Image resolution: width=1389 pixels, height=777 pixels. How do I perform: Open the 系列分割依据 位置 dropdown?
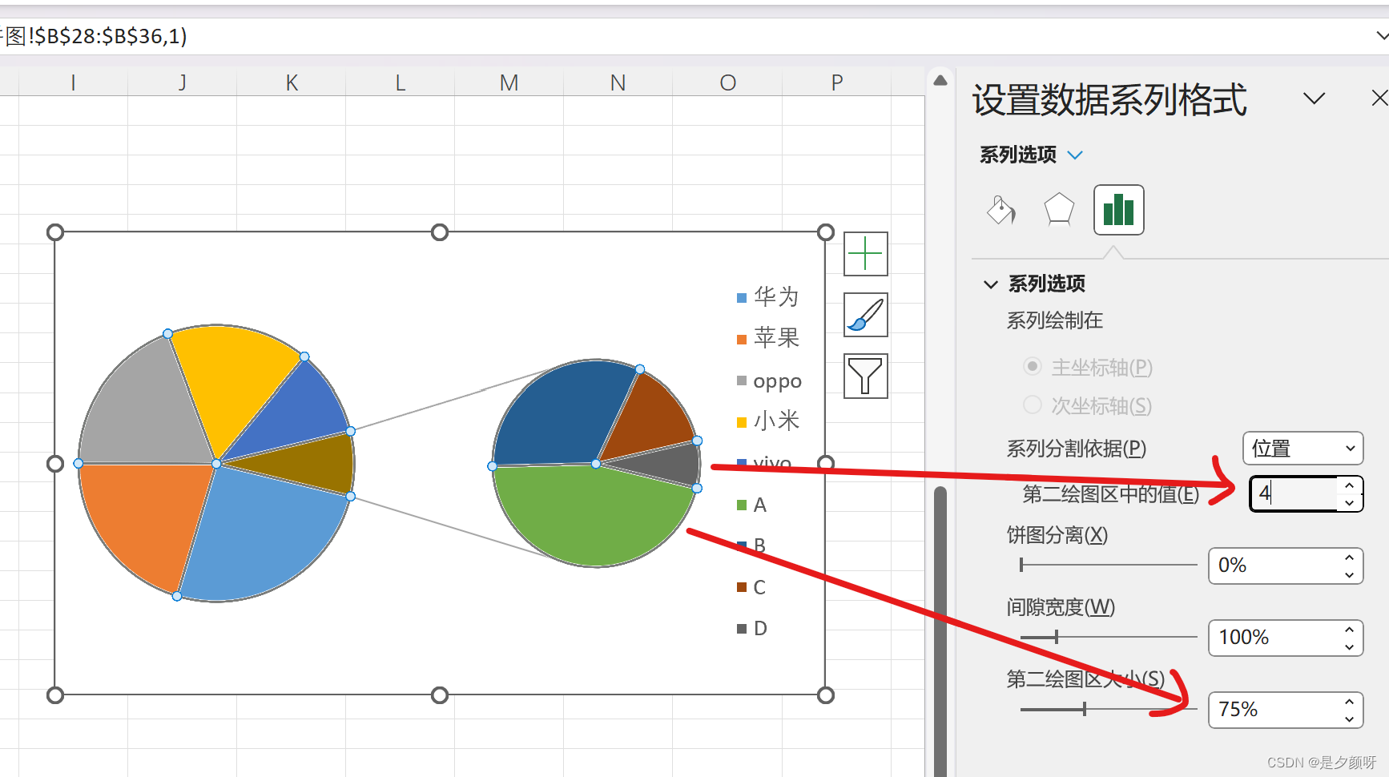[x=1302, y=449]
